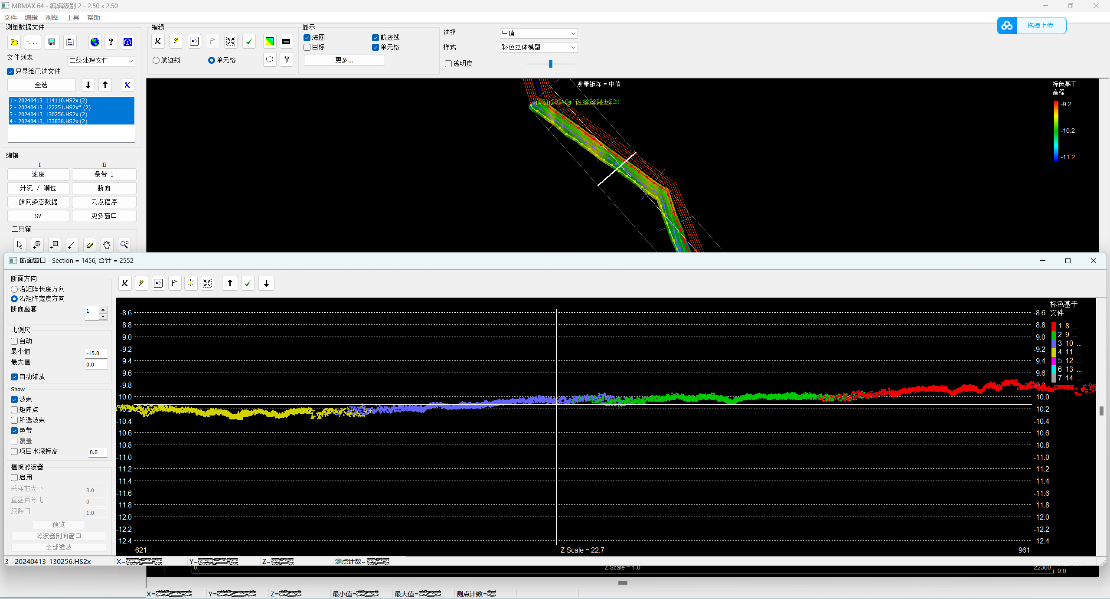
Task: Click the 升沉 / 潮位 button
Action: point(38,188)
